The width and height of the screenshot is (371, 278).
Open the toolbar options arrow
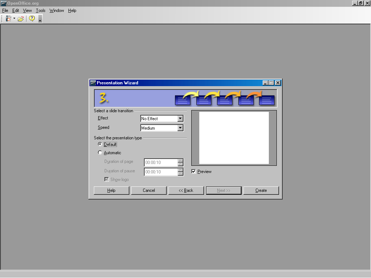coord(40,19)
